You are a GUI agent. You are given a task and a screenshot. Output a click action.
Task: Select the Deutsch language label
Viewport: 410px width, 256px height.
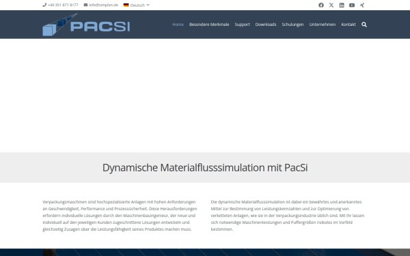[137, 5]
